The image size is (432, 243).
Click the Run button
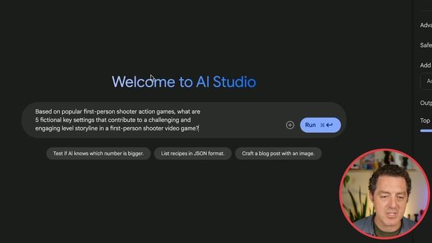[320, 125]
